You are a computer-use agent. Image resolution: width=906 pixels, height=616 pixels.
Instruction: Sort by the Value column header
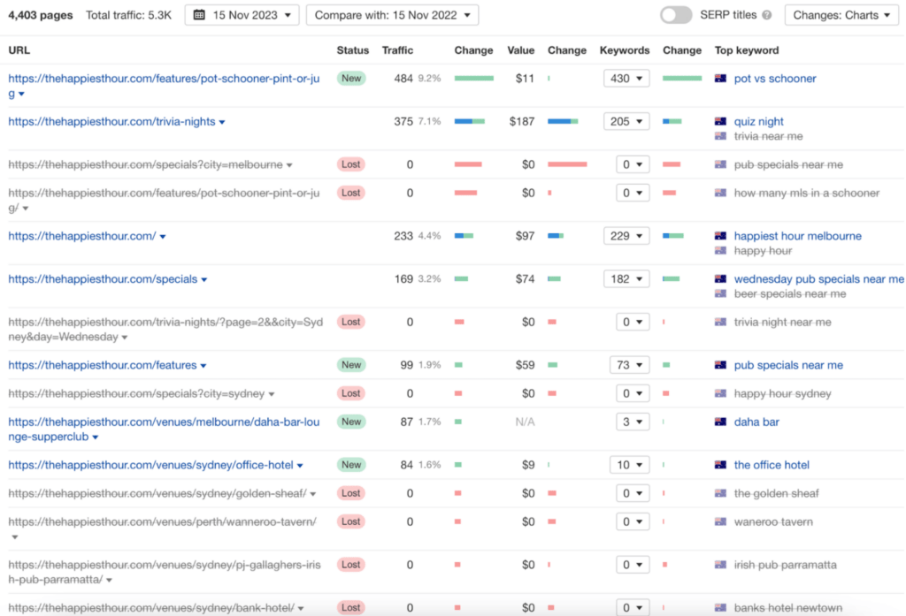pos(520,50)
